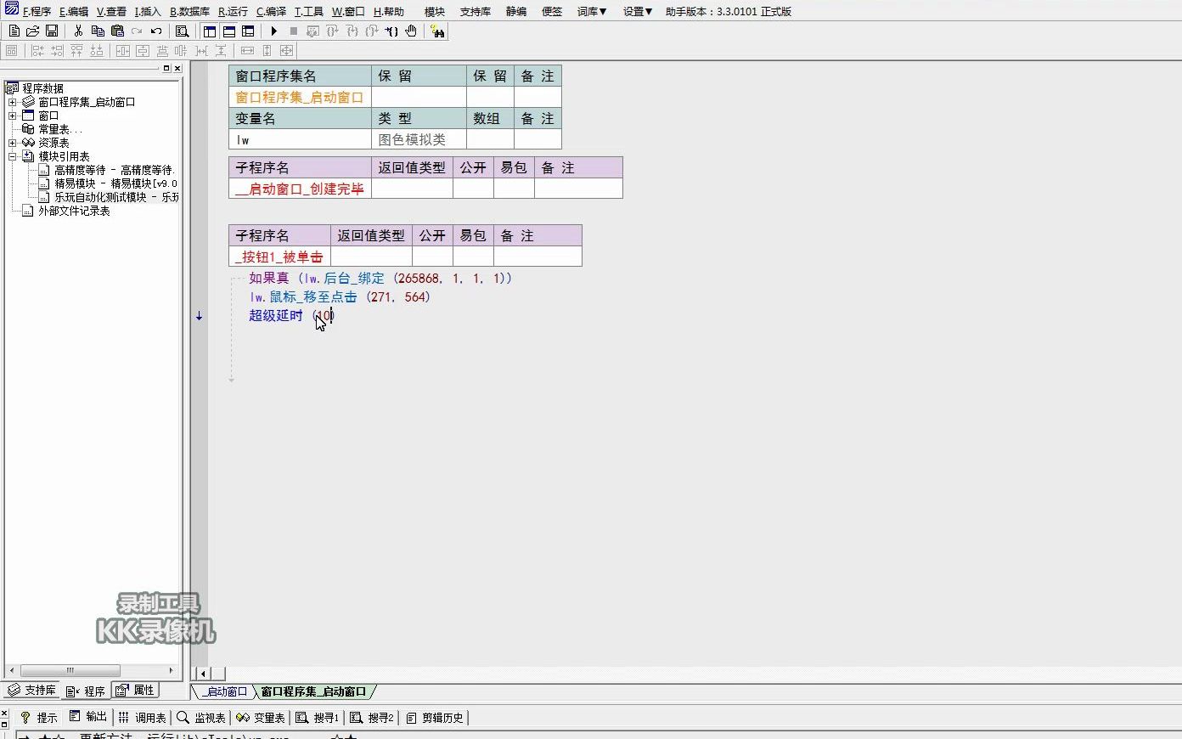Click the 模块 helper button

[x=435, y=12]
